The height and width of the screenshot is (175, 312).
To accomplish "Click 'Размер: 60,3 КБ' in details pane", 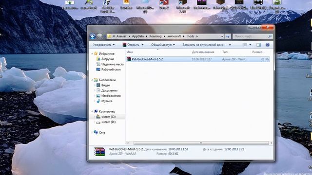I will point(167,154).
